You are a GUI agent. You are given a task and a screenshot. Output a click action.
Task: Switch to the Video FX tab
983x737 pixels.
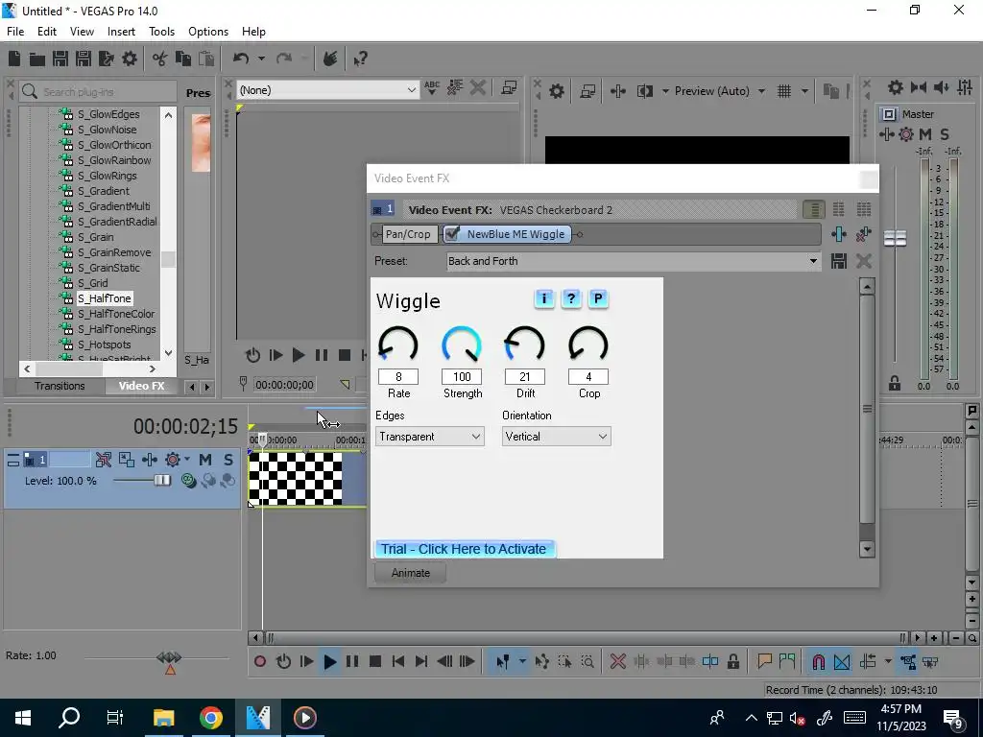142,386
